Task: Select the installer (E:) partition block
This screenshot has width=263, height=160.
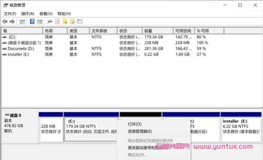Action: [241, 127]
